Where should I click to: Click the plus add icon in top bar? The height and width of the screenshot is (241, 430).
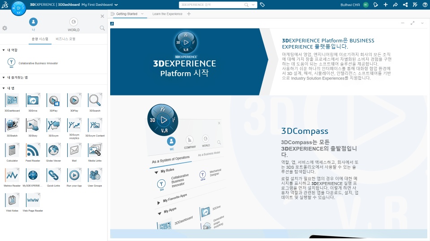point(386,4)
